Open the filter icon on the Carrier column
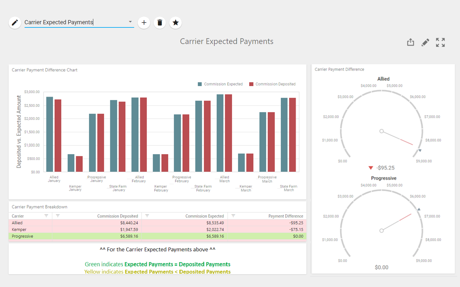The width and height of the screenshot is (460, 287). coord(47,216)
